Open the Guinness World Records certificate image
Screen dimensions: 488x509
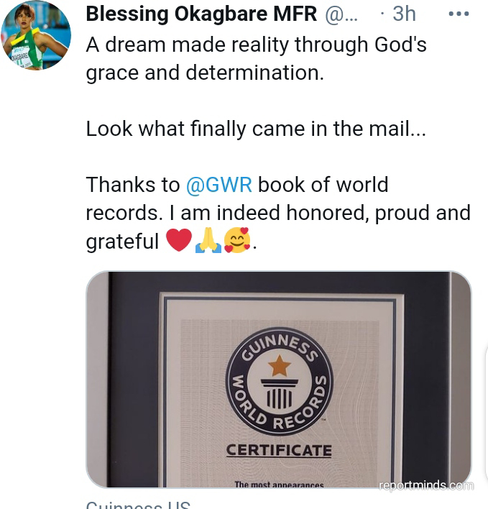(279, 379)
